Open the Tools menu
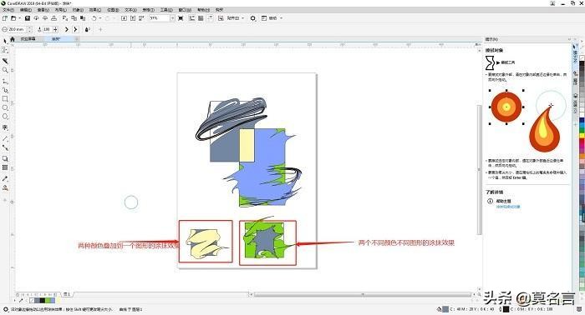585x315 pixels. pyautogui.click(x=166, y=10)
